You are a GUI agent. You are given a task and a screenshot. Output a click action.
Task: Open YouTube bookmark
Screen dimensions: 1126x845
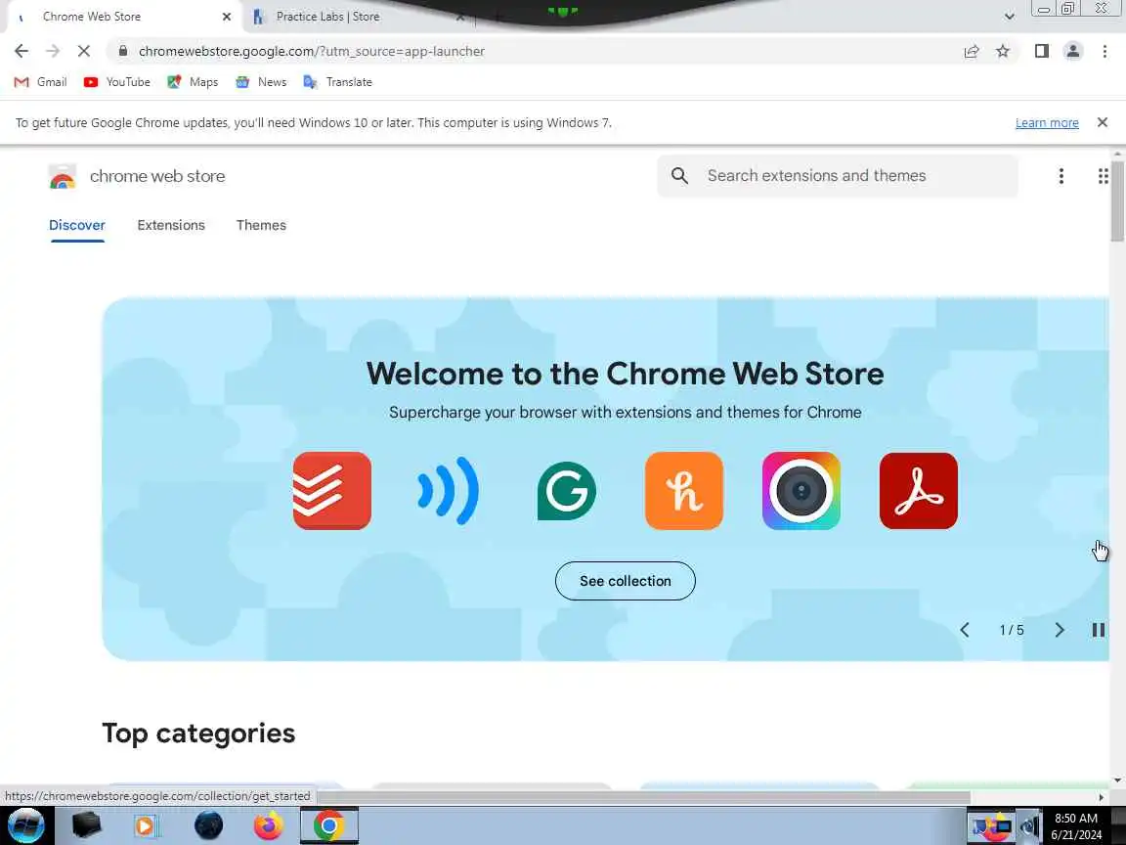click(117, 82)
